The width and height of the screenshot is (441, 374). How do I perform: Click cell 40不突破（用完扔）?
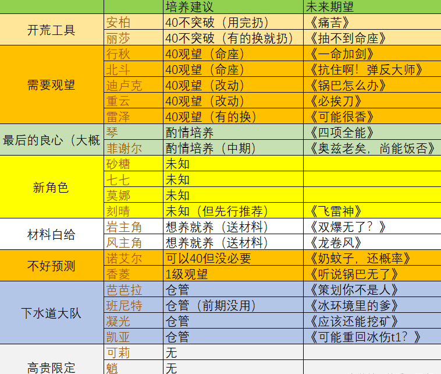pos(233,22)
